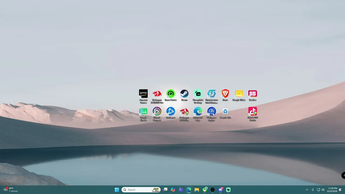Open the Windows Start menu
This screenshot has height=194, width=345.
(117, 190)
